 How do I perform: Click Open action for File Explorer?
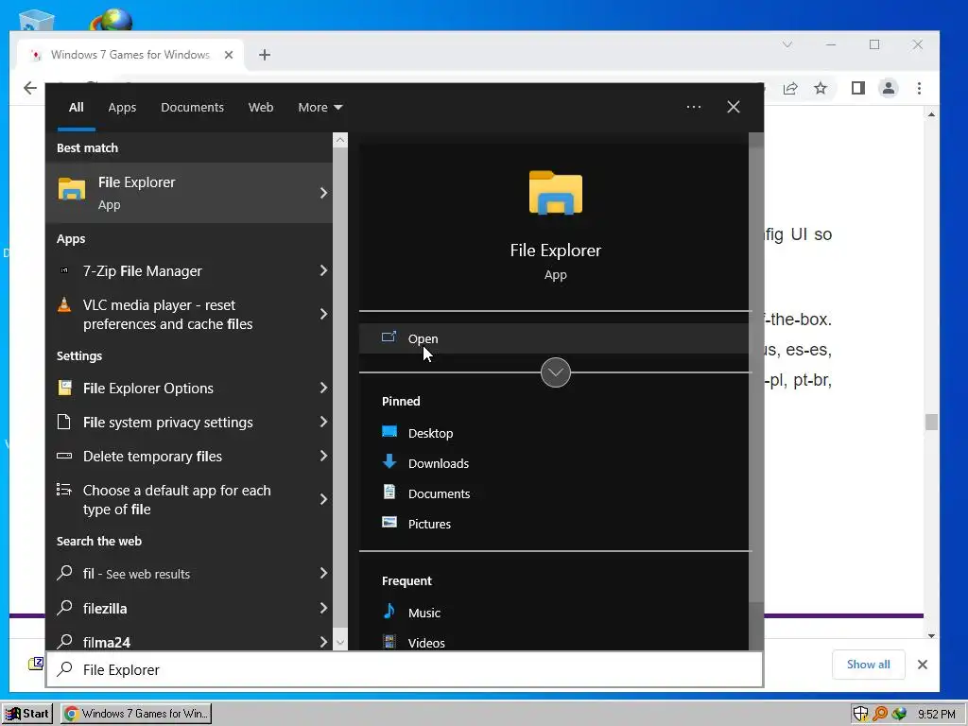[554, 338]
